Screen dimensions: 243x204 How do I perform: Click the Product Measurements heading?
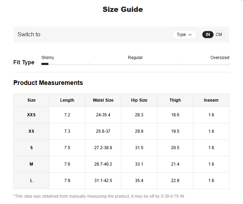(48, 83)
